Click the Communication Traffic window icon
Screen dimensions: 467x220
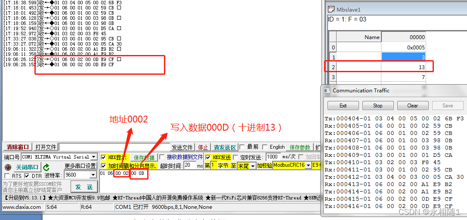tap(327, 91)
